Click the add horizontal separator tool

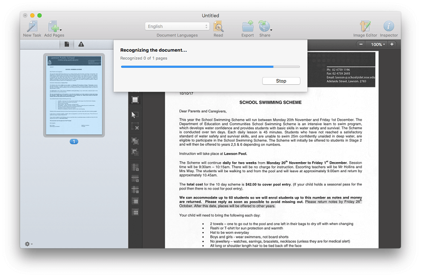[135, 178]
